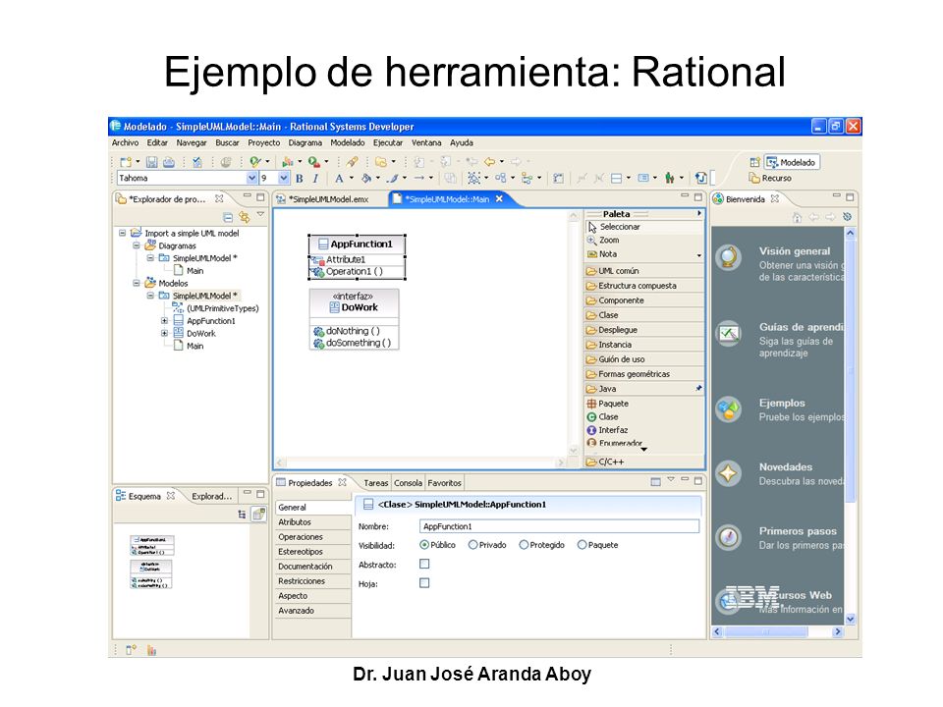
Task: Click collapse all icon in Explorador panel
Action: (x=227, y=217)
